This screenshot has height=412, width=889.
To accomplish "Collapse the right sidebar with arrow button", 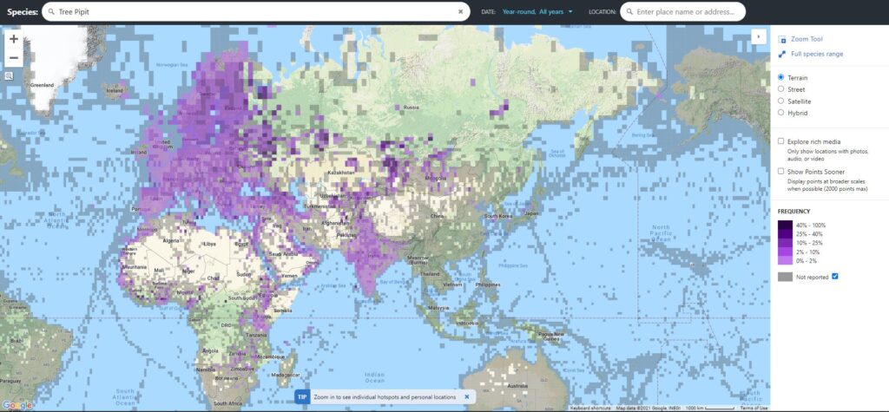I will pos(760,36).
